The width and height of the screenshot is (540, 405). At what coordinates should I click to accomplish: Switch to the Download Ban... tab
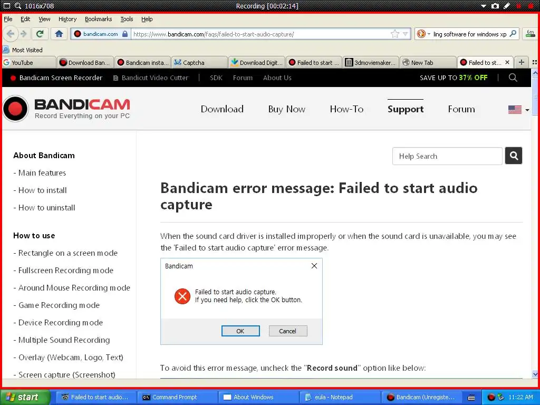click(x=85, y=62)
